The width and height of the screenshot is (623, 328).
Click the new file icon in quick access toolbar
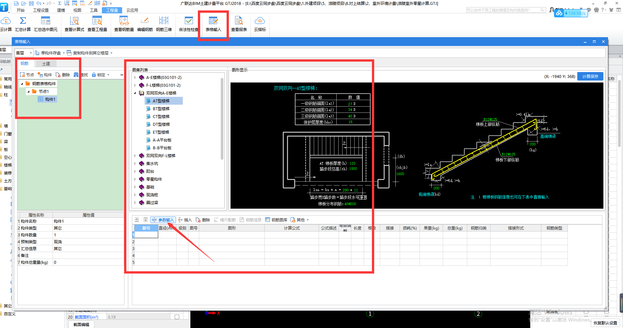(16, 3)
